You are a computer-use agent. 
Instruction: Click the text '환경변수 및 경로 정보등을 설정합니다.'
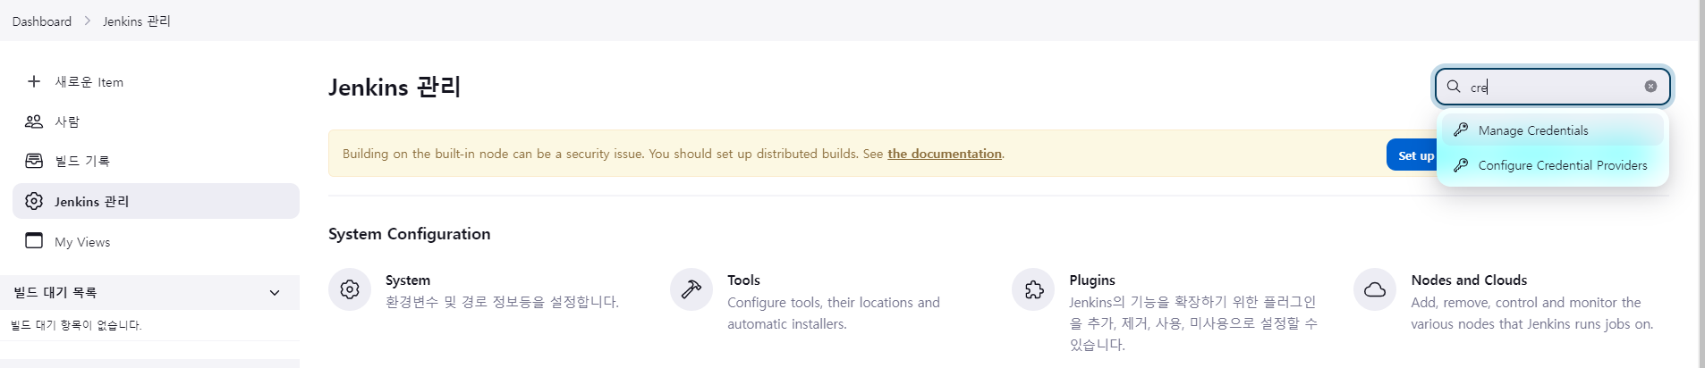pyautogui.click(x=502, y=302)
